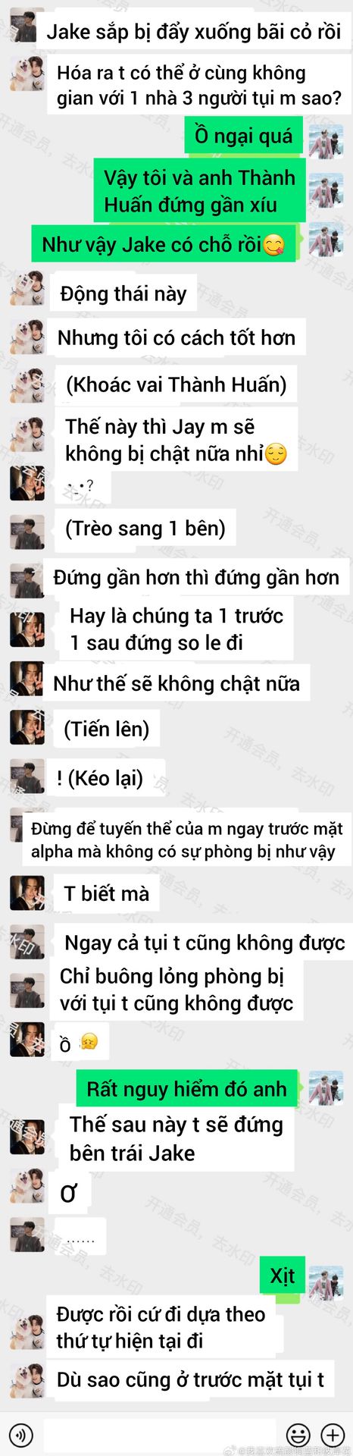353x1456 pixels.
Task: Click the 'Như thế sẽ không chật nữa' message
Action: pos(176,683)
